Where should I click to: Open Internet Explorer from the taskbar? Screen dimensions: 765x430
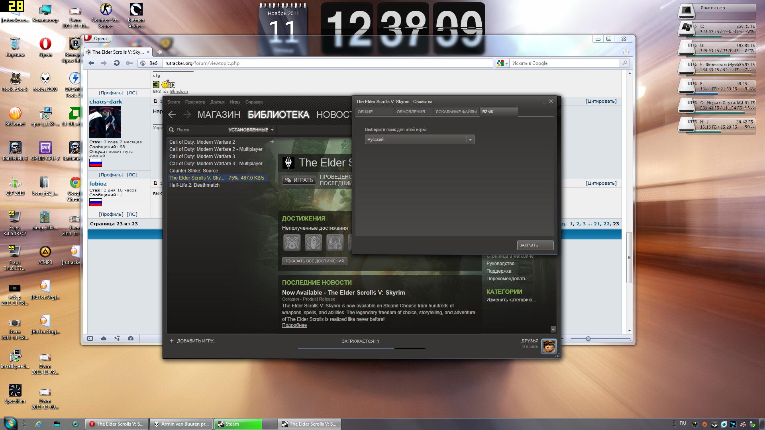click(38, 424)
